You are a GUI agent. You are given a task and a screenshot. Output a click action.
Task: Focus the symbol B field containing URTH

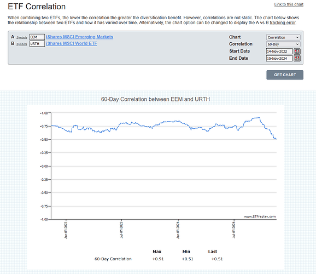click(37, 44)
